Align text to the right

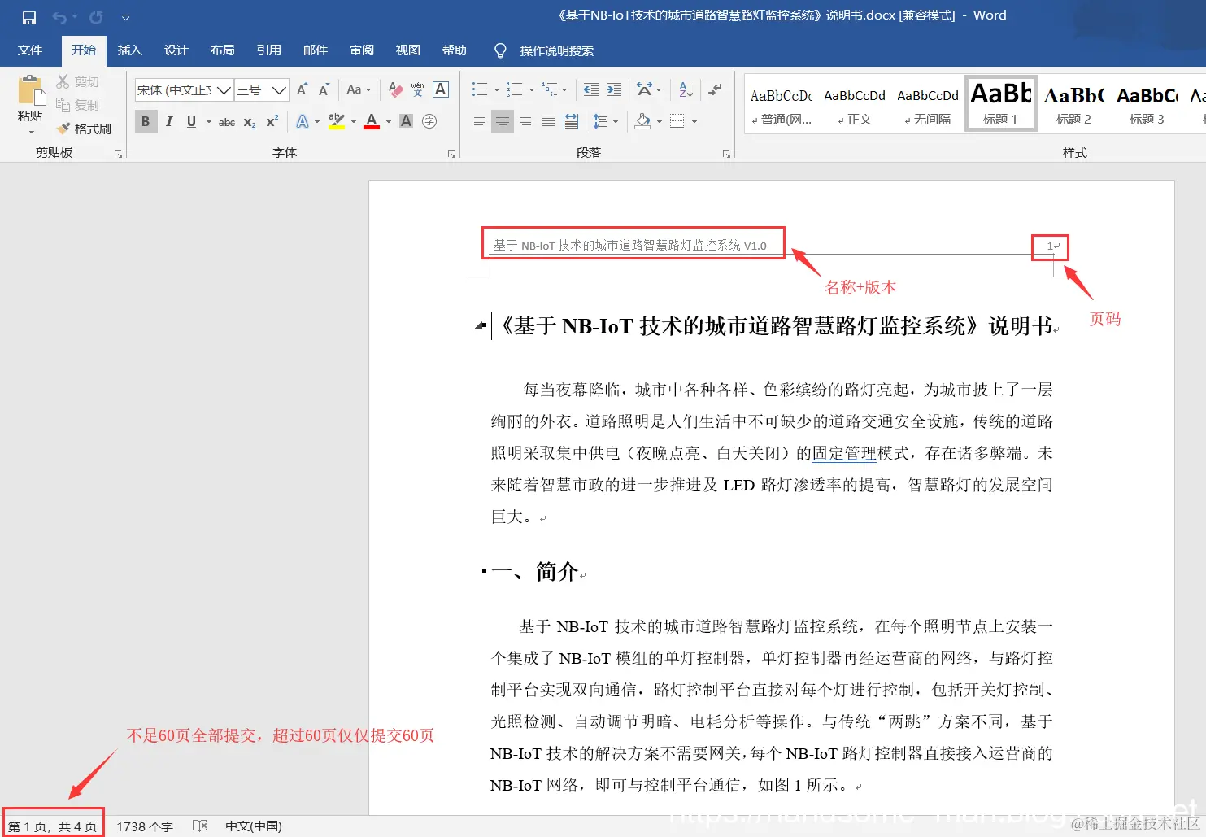tap(525, 121)
